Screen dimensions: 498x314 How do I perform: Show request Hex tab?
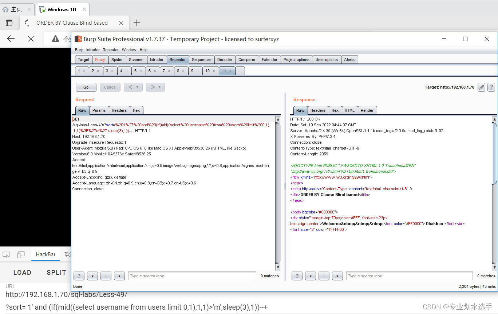(x=136, y=110)
